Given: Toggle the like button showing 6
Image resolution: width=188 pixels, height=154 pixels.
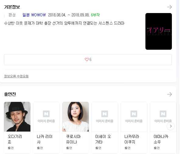Looking at the screenshot, I should [x=88, y=60].
